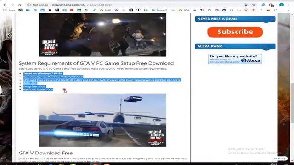Image resolution: width=294 pixels, height=165 pixels.
Task: Click the 'Tested on Windows 7 64-Bit' line
Action: click(43, 73)
